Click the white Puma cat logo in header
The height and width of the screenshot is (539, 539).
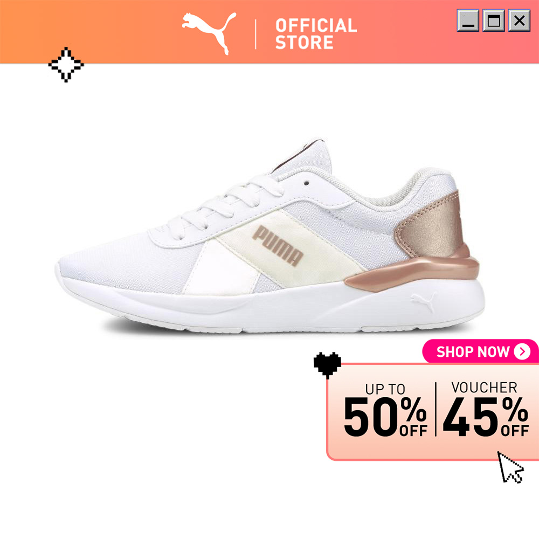coord(209,33)
